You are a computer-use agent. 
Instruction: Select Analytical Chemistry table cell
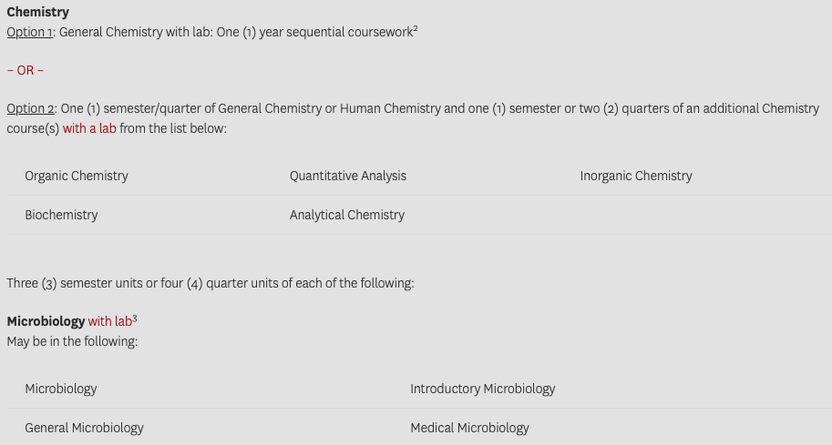coord(347,215)
